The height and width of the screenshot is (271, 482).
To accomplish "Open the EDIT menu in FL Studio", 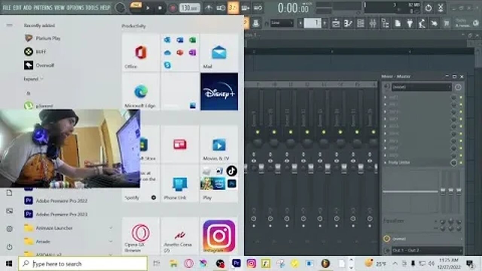I will [x=17, y=8].
